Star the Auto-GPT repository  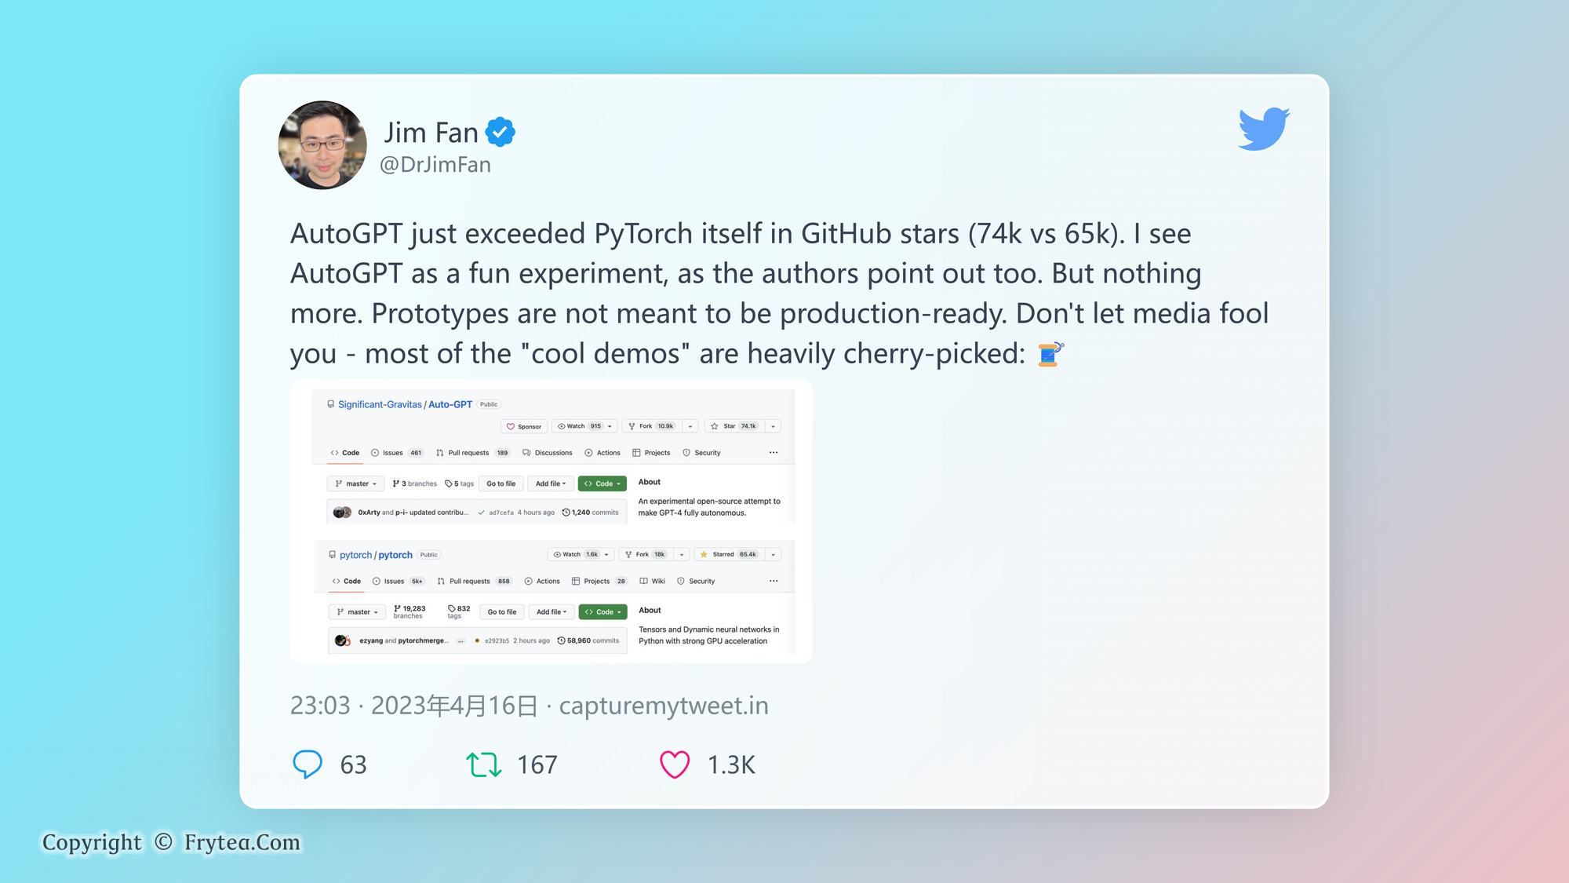[734, 426]
